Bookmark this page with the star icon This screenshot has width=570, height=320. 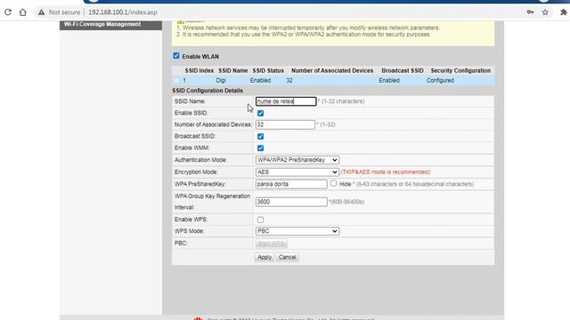[x=545, y=12]
